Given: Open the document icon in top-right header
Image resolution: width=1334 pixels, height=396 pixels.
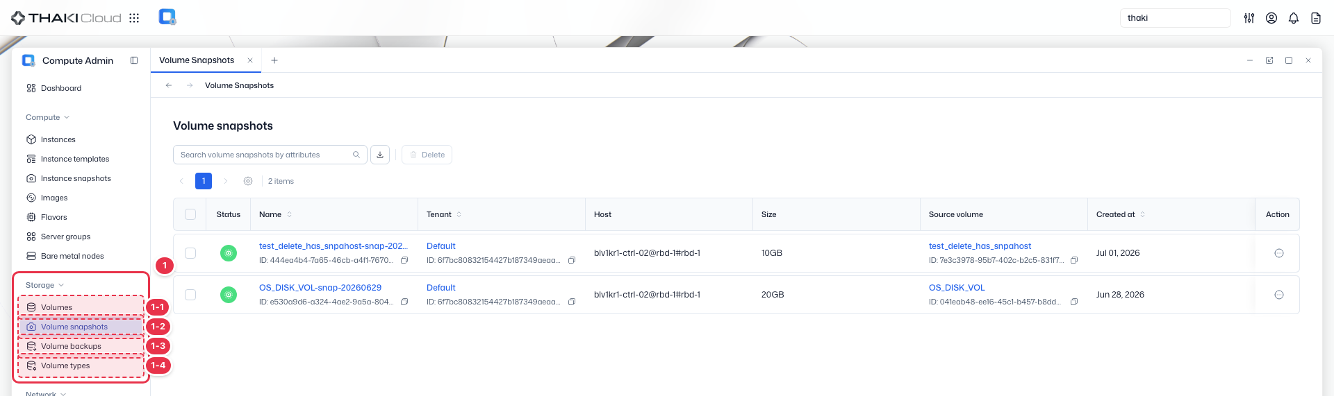Looking at the screenshot, I should [1316, 18].
